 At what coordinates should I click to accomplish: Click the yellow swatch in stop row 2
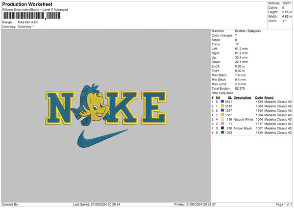[222, 106]
